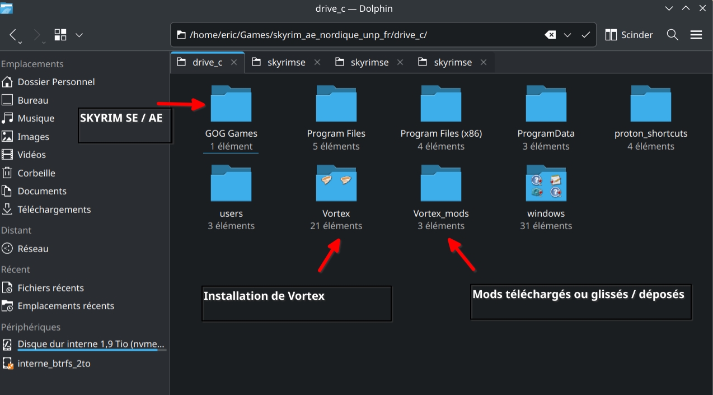
Task: Close the drive_c tab
Action: (x=234, y=62)
